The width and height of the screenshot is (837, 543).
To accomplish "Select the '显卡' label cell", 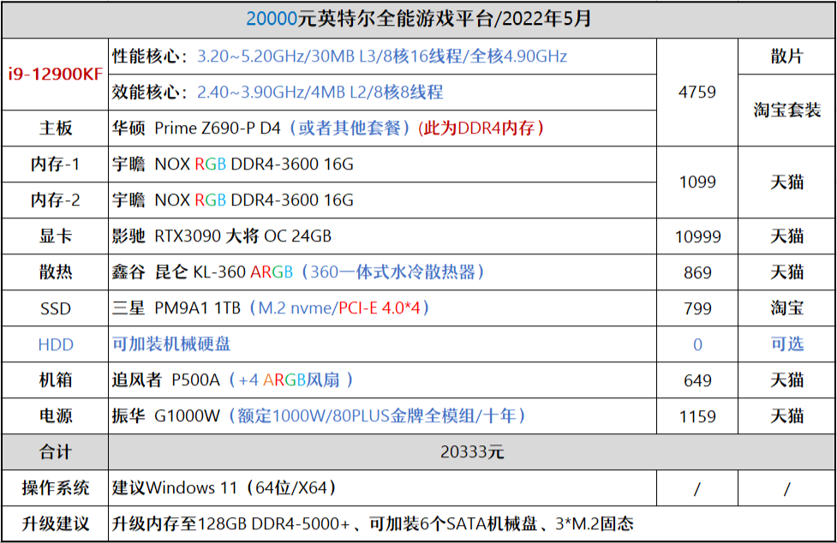I will (x=56, y=236).
